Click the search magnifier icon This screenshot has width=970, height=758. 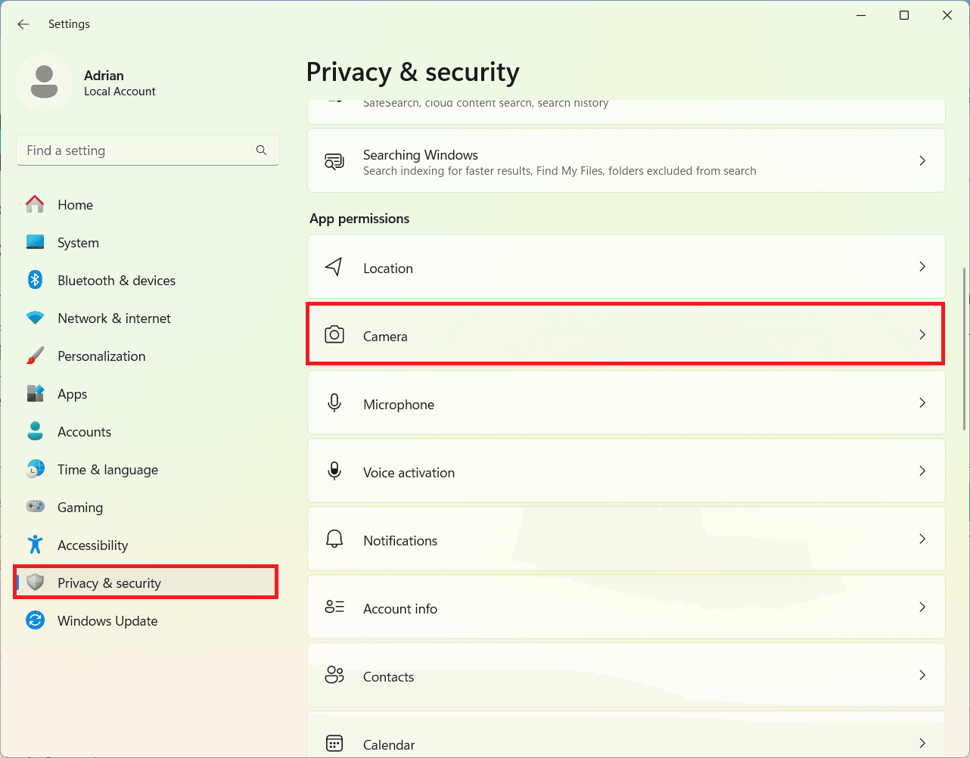click(x=261, y=150)
